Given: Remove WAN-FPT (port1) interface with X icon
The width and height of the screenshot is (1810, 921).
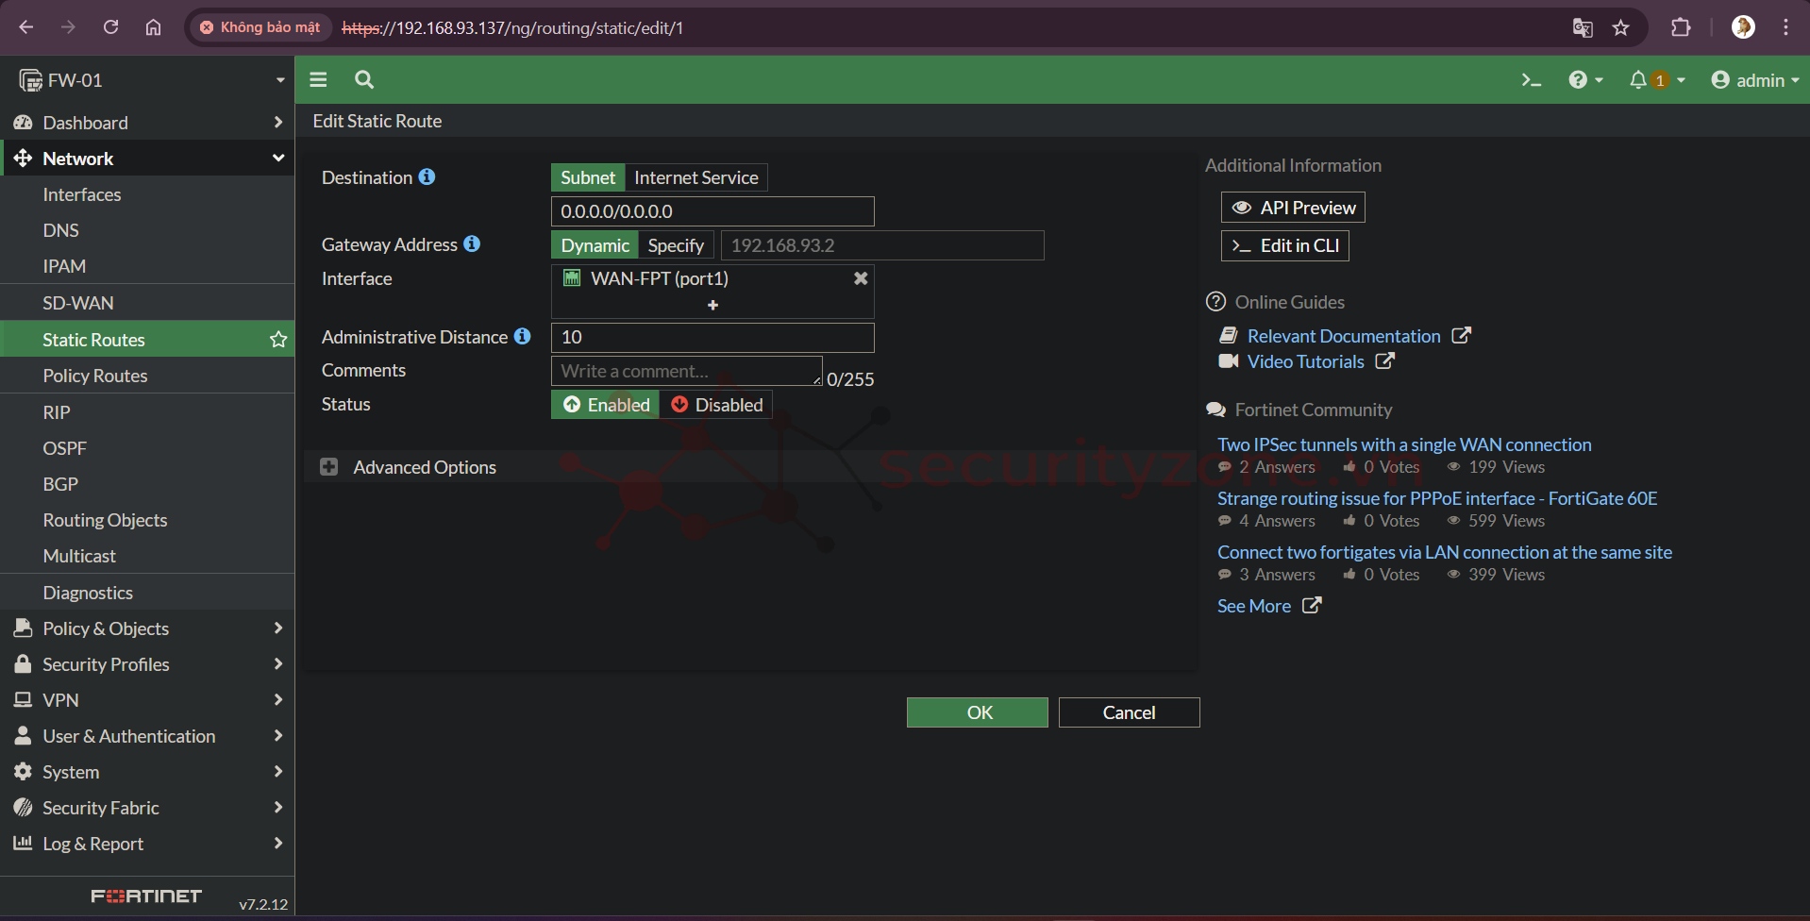Looking at the screenshot, I should (x=861, y=278).
